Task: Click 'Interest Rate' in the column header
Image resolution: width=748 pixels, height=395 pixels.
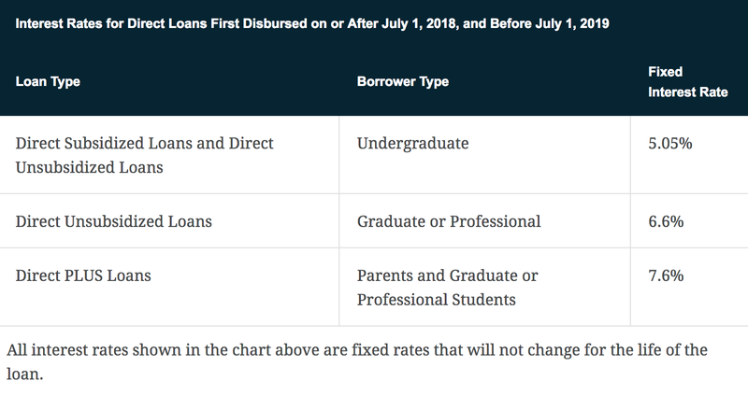Action: click(687, 92)
